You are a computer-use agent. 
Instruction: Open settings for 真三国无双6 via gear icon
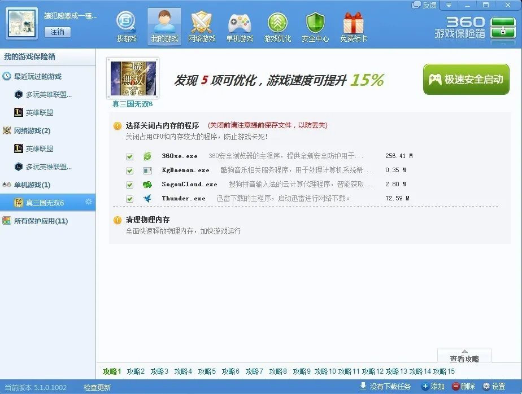[x=88, y=202]
